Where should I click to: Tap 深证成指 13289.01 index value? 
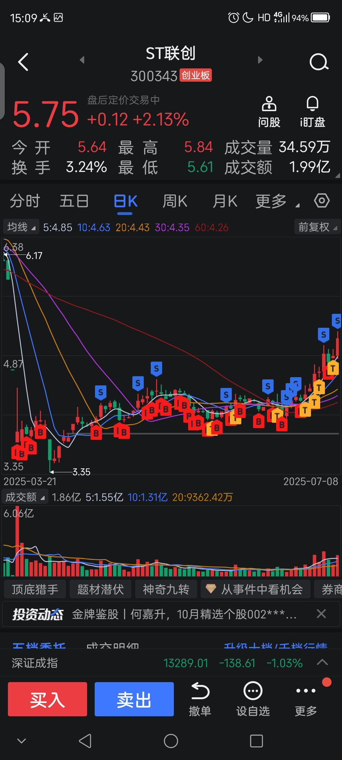[186, 663]
